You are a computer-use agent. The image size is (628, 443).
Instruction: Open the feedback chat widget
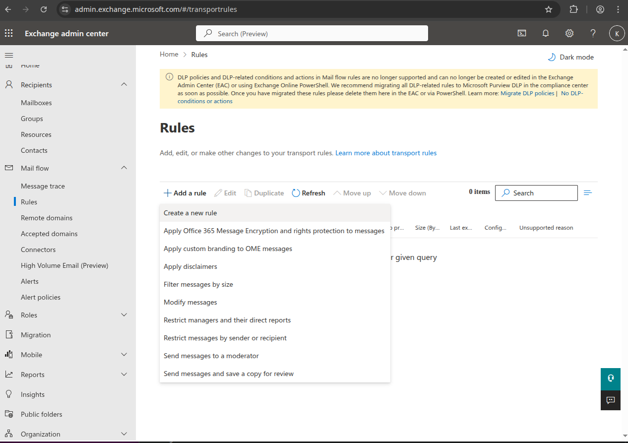[x=611, y=400]
